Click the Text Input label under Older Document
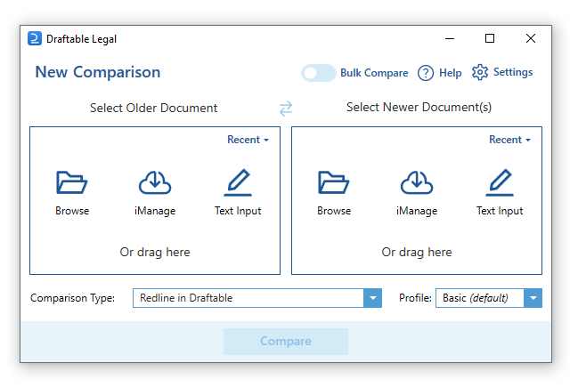 coord(238,211)
